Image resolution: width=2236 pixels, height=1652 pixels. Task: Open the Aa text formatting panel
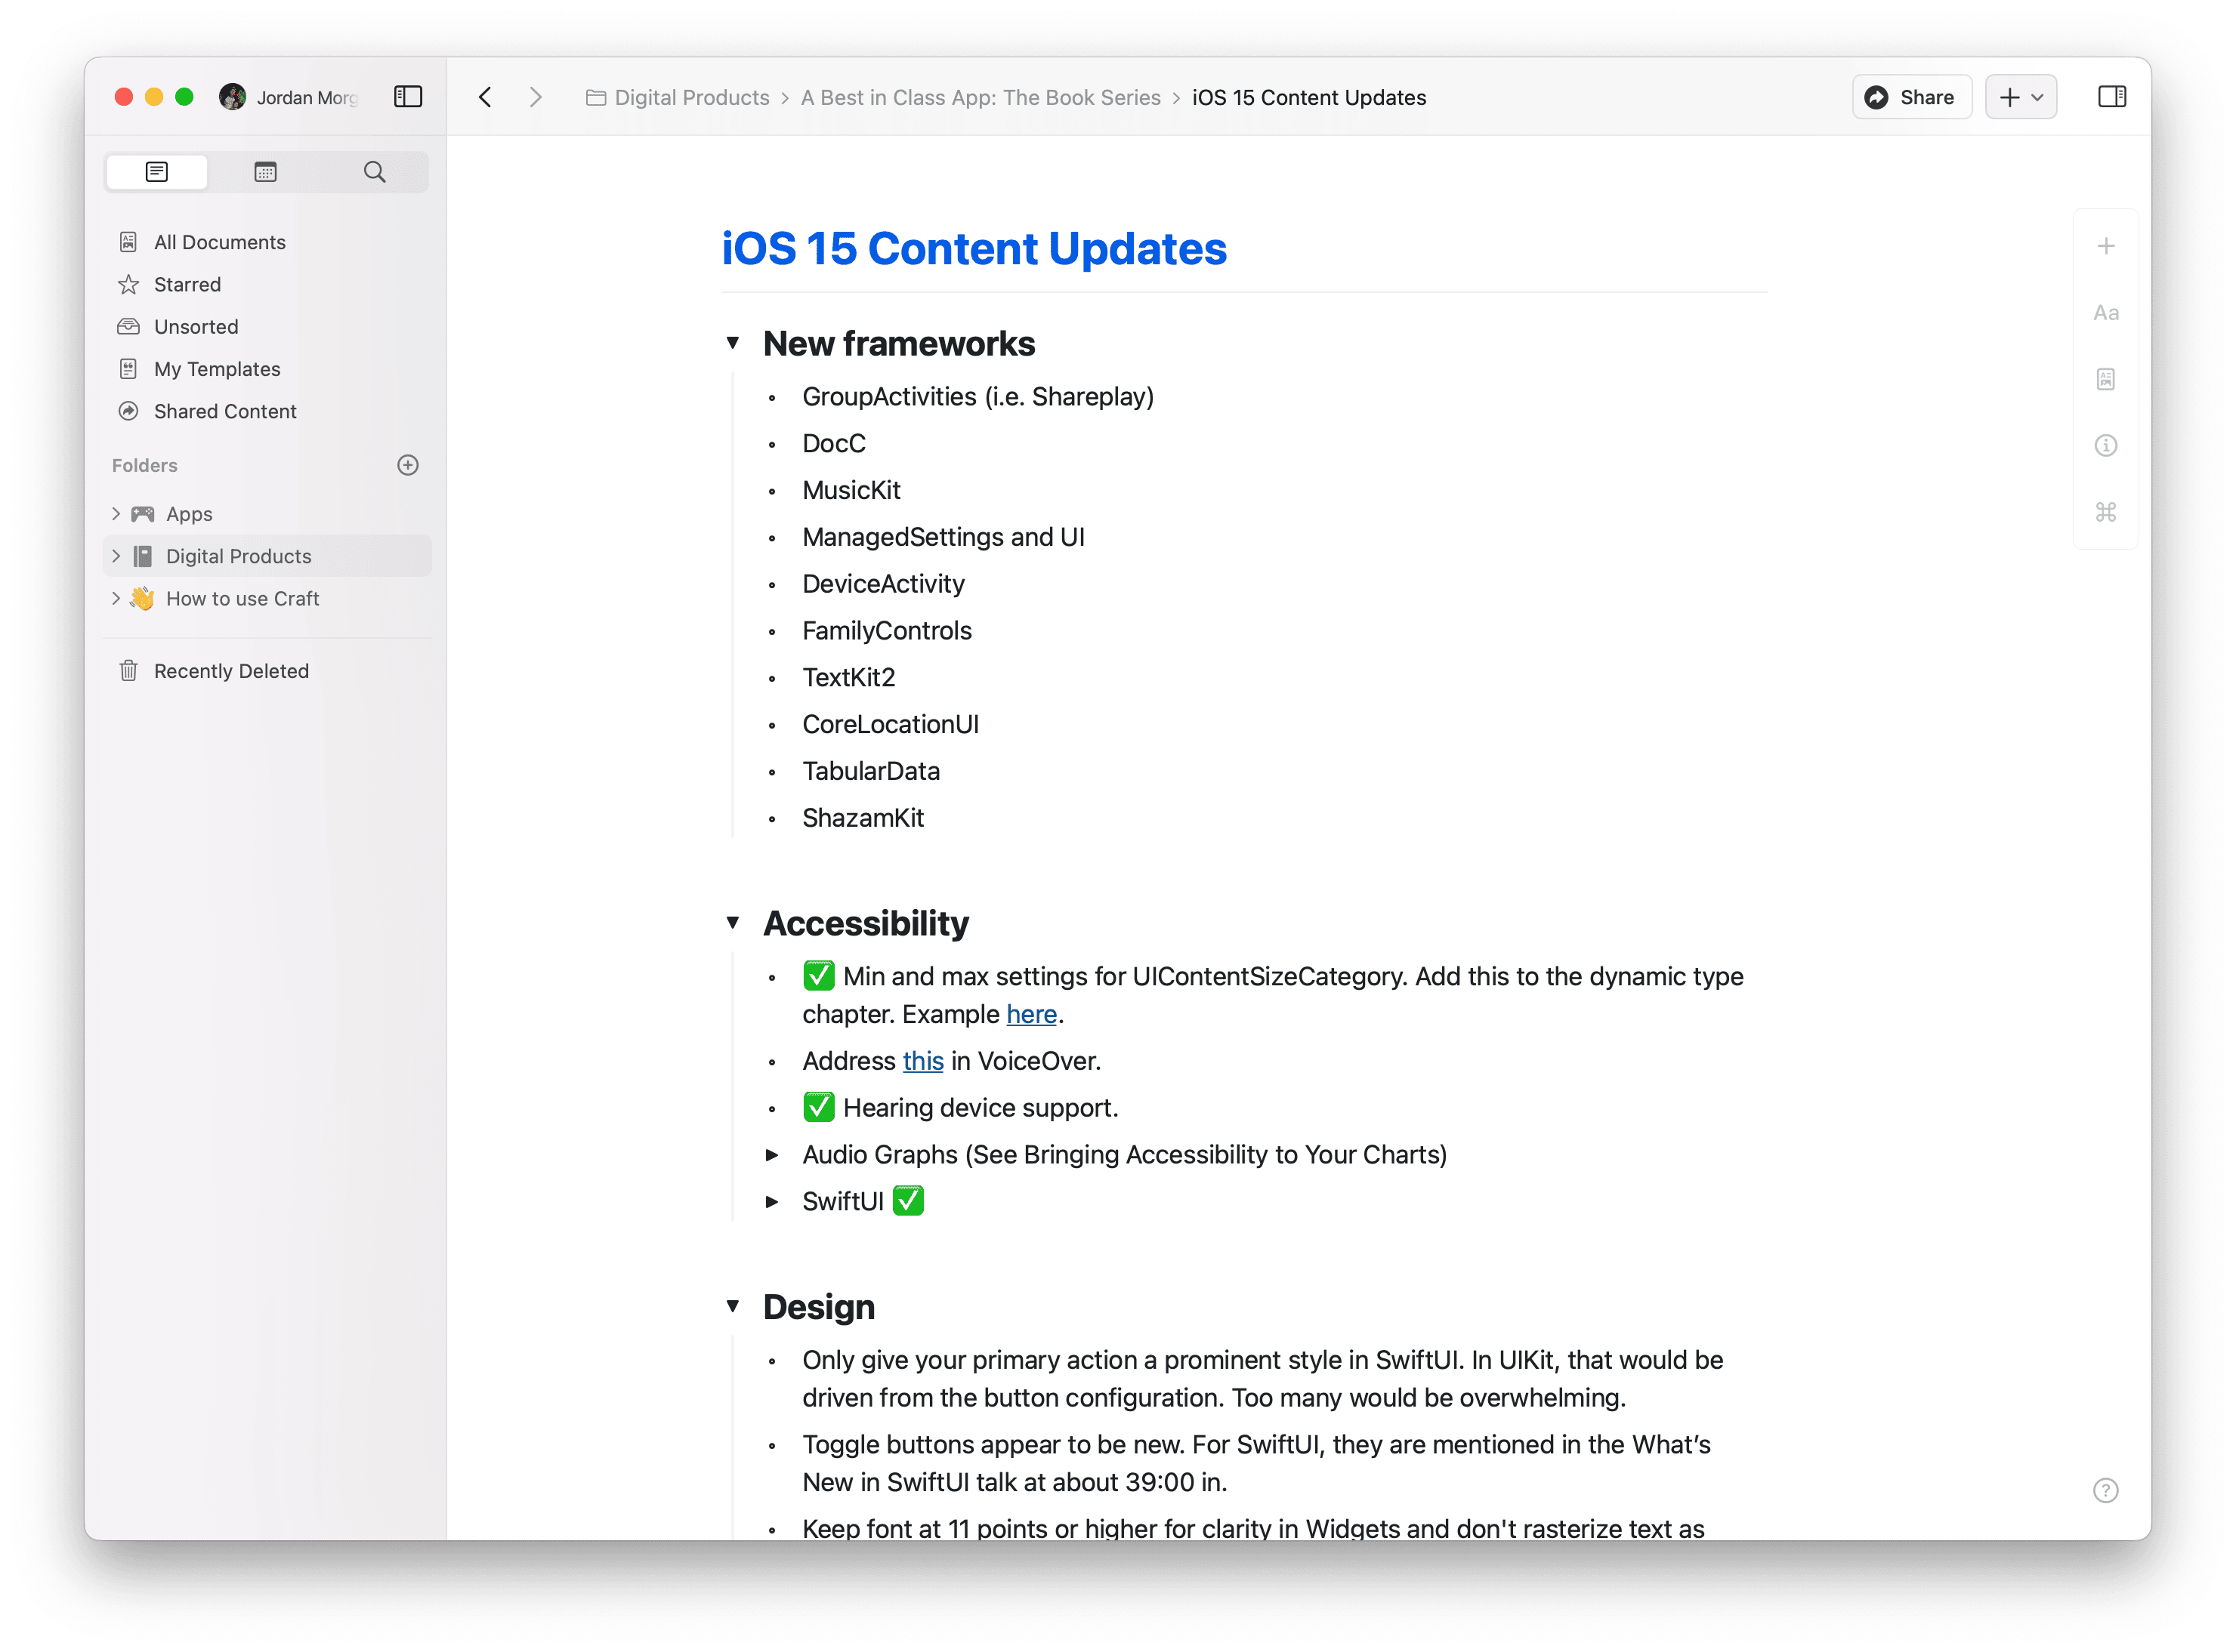click(2105, 313)
